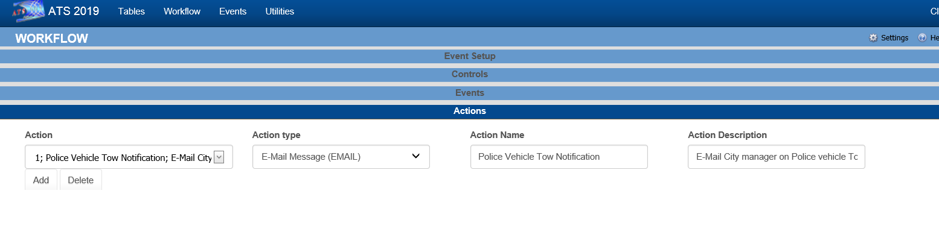Click inside the Action selection text box
Screen dimensions: 939x252
121,157
